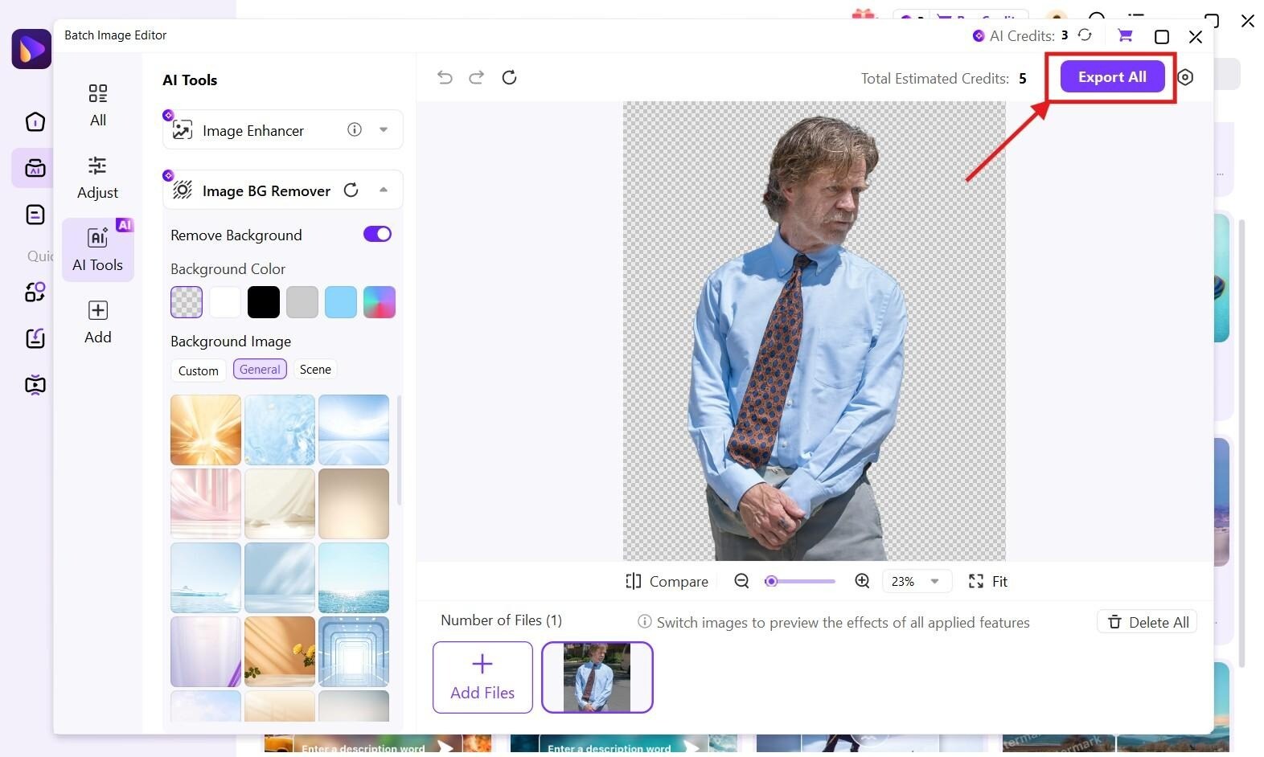
Task: Open edit note icon in left sidebar
Action: pos(35,338)
